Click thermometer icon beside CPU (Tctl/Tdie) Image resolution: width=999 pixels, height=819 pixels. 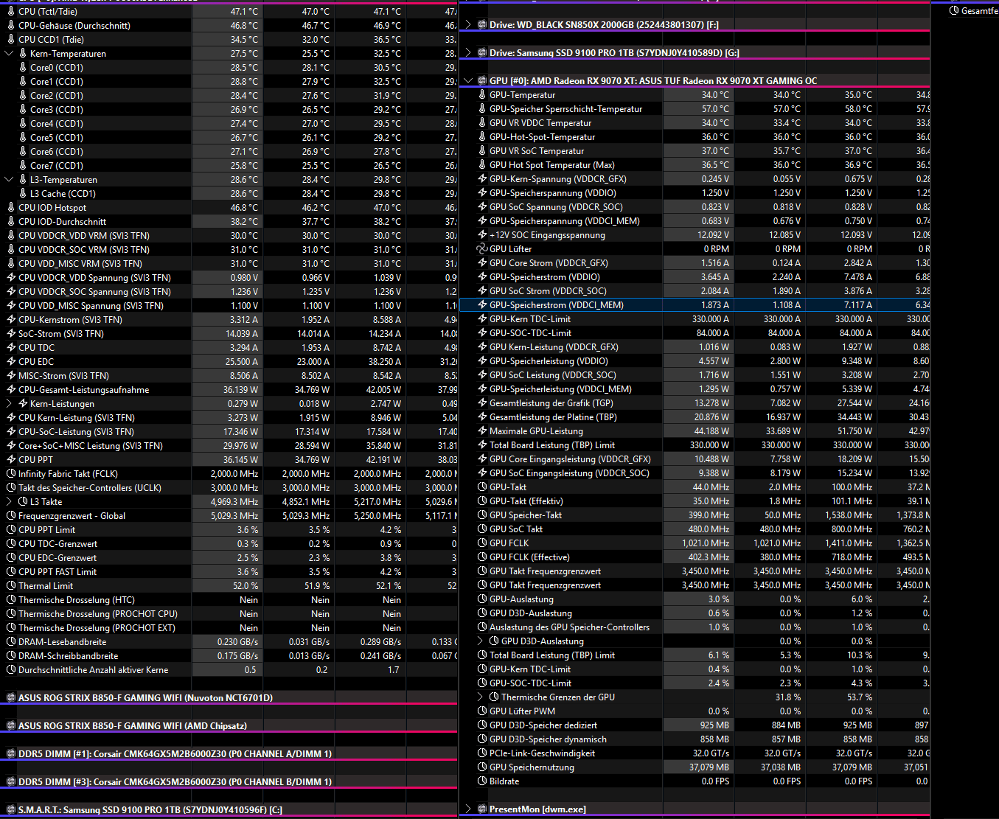11,12
